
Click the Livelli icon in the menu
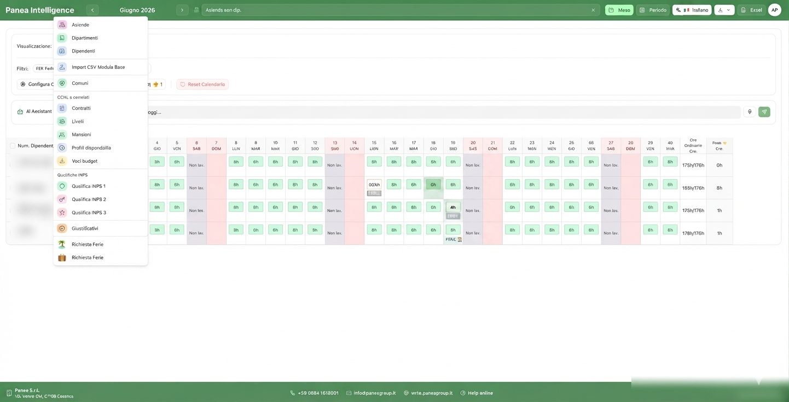coord(62,121)
